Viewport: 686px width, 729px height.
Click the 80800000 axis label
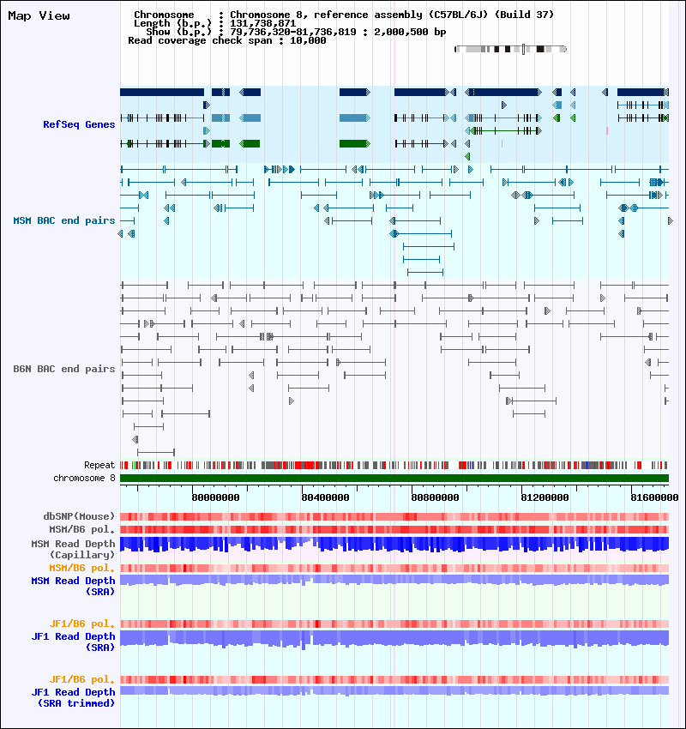435,497
